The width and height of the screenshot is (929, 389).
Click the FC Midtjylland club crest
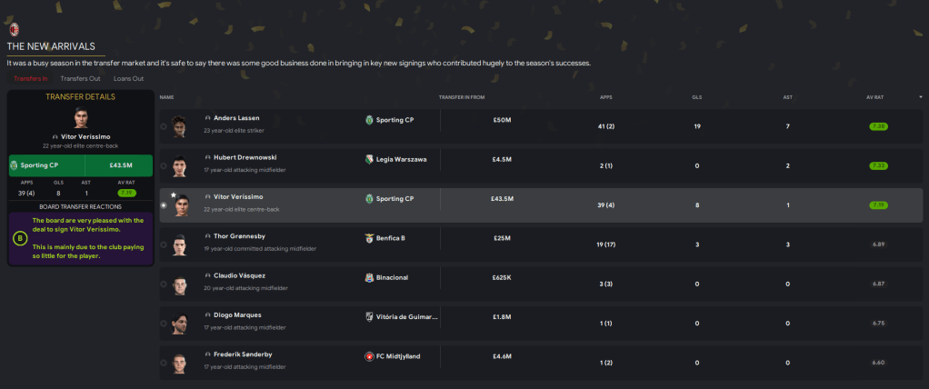[369, 356]
